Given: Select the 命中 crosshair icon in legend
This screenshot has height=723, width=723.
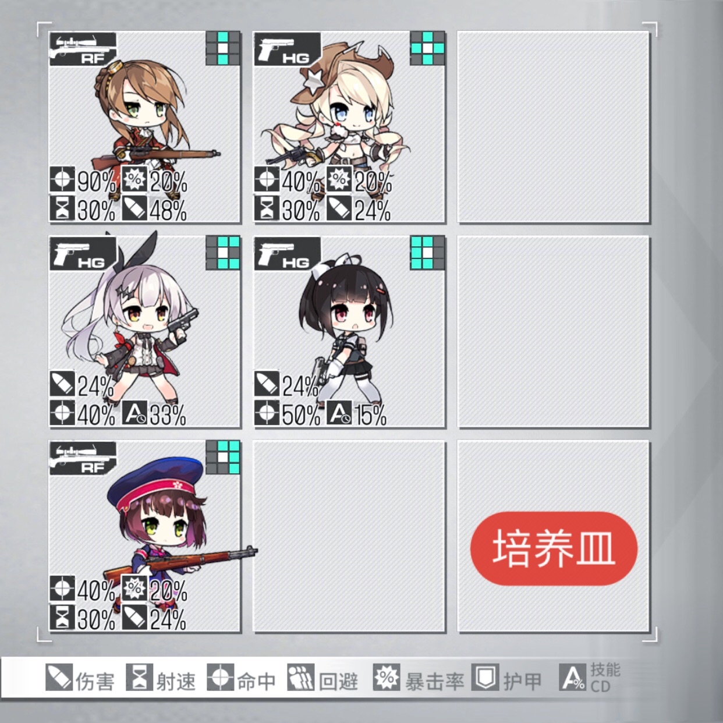Looking at the screenshot, I should (221, 678).
